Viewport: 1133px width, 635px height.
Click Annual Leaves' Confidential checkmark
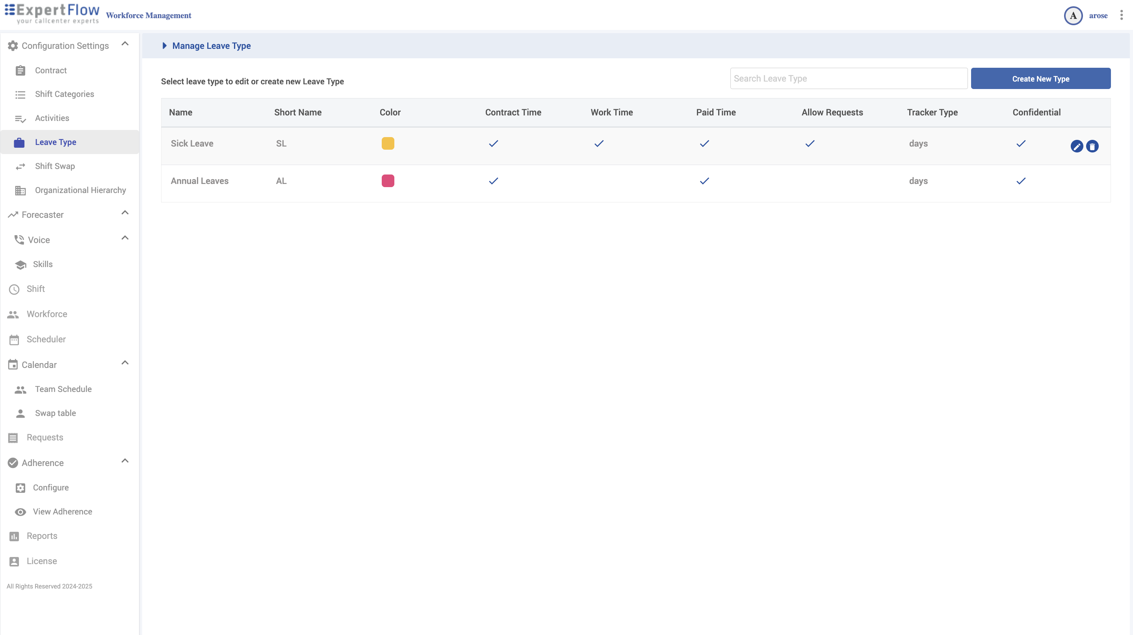tap(1021, 181)
